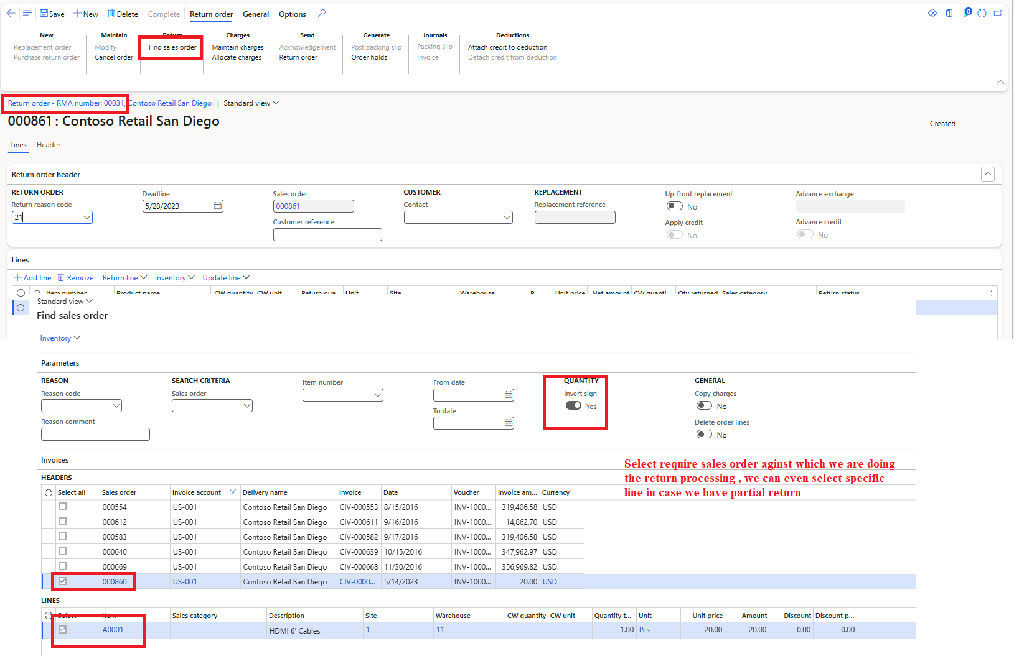Toggle Invert sign under Quantity
This screenshot has height=669, width=1014.
(573, 405)
